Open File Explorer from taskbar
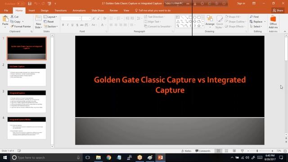The width and height of the screenshot is (288, 162). 99,157
